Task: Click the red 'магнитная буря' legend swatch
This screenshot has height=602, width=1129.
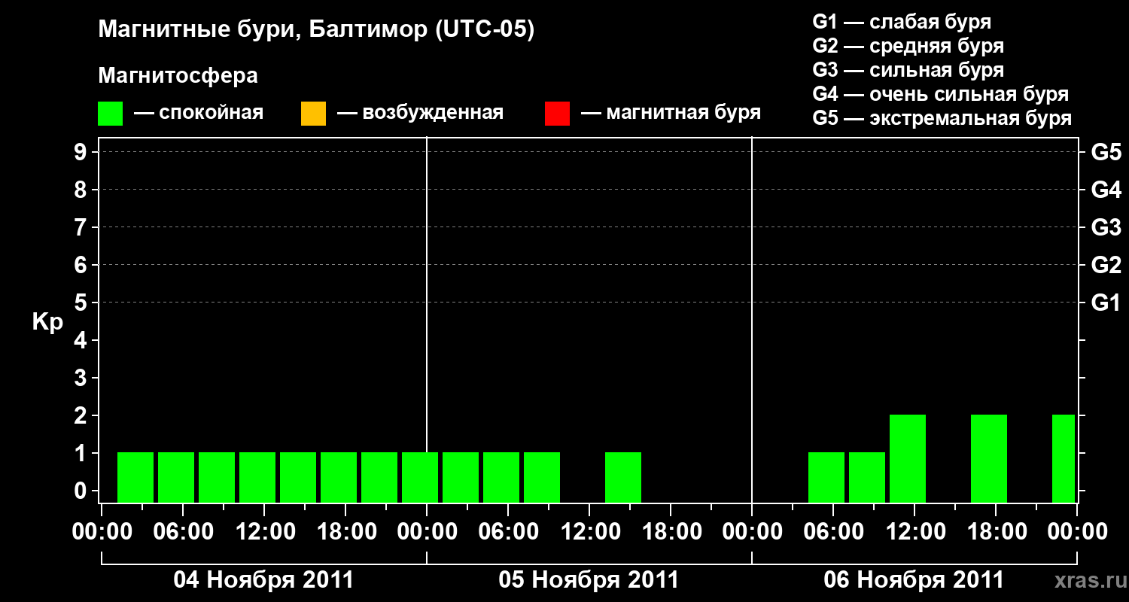Action: click(x=557, y=114)
